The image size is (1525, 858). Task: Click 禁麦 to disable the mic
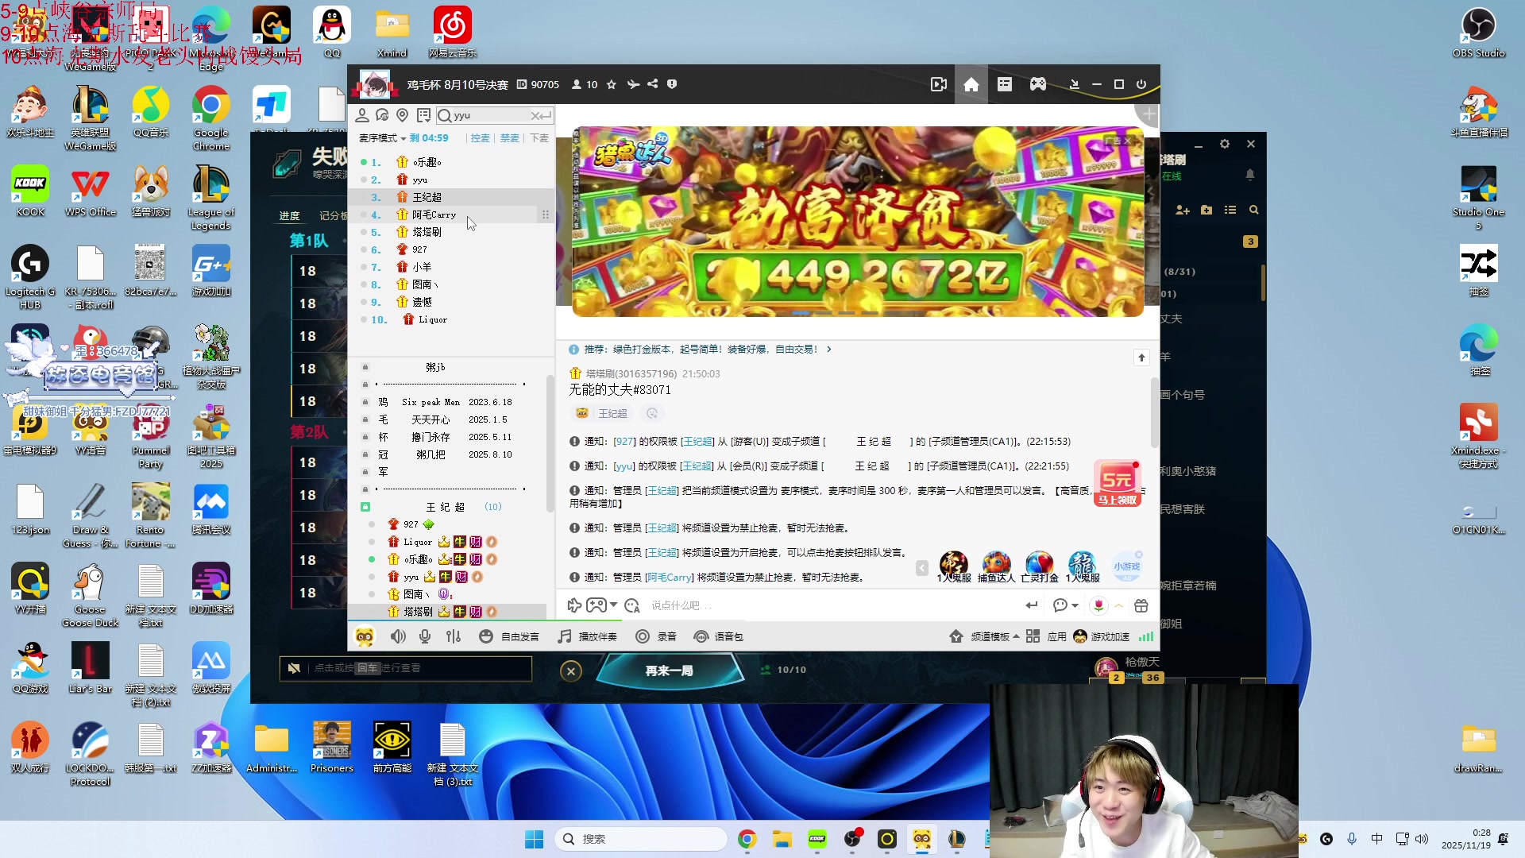(509, 137)
